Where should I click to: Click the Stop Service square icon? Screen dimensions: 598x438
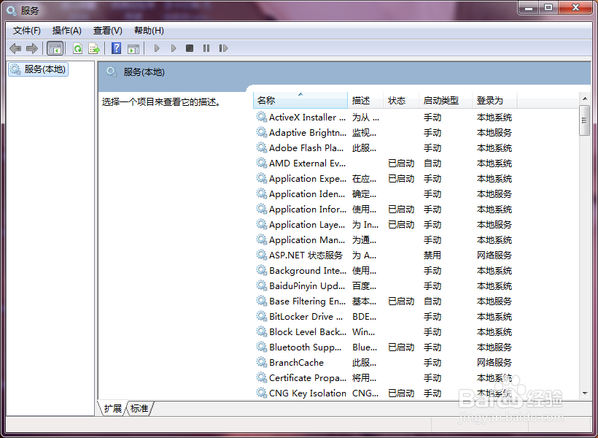(190, 48)
